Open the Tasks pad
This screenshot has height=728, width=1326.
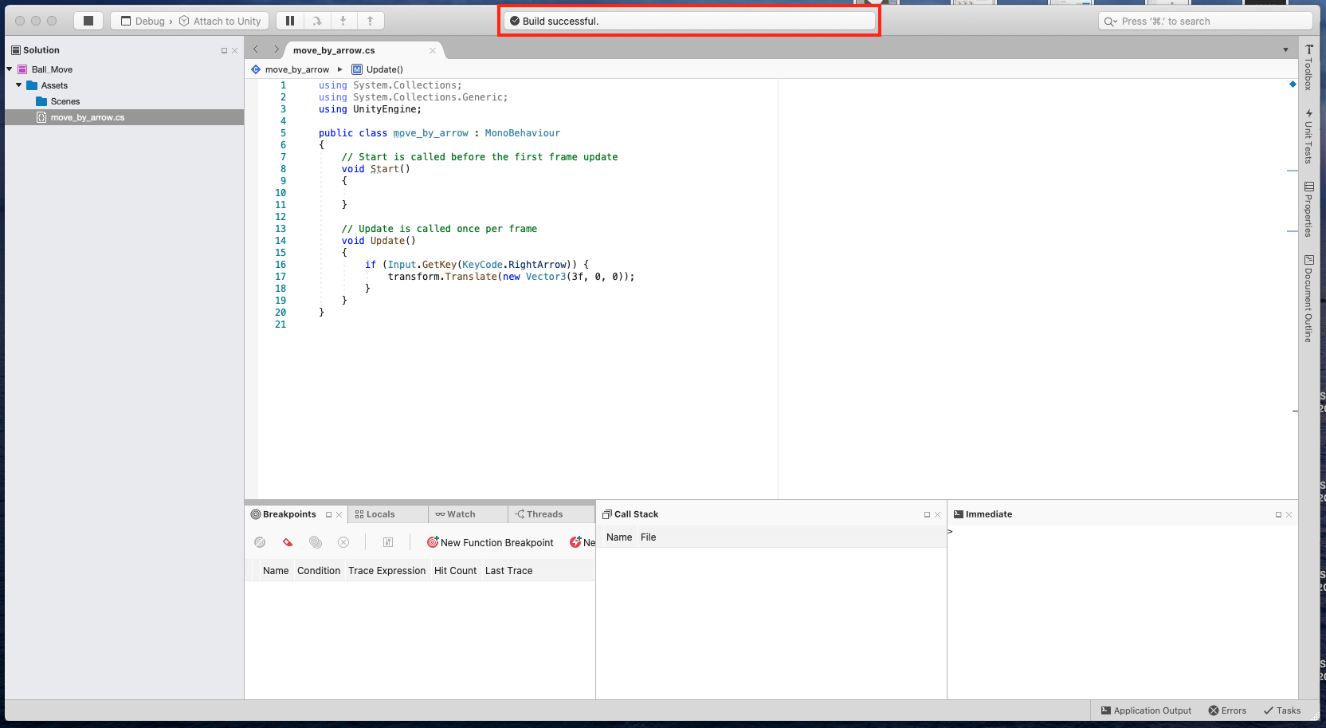(1281, 710)
